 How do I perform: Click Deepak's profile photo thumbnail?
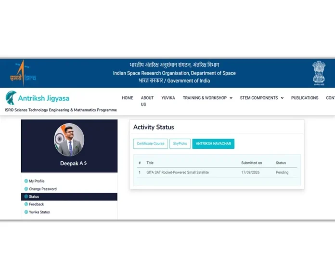click(x=69, y=140)
